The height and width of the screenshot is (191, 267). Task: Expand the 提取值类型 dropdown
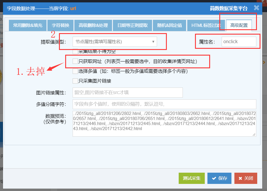[x=115, y=42]
